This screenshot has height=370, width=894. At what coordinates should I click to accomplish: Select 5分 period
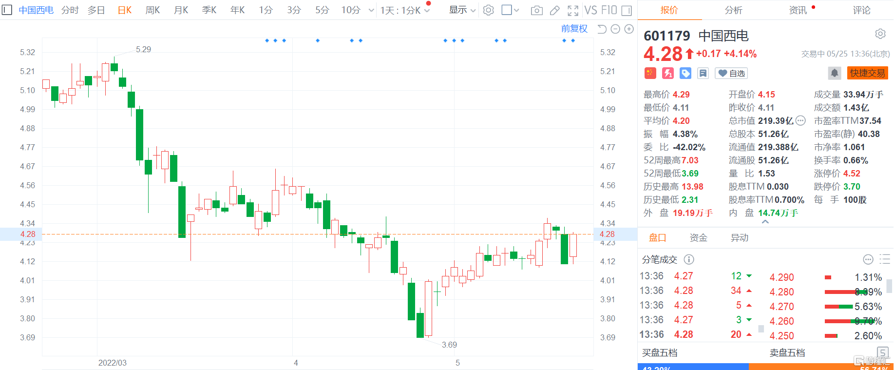pyautogui.click(x=322, y=10)
